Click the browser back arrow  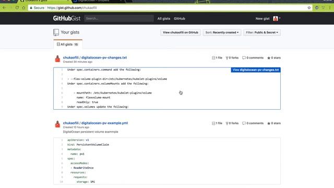[4, 8]
